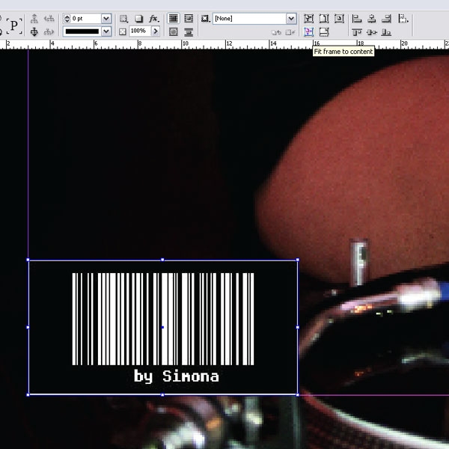Click the Align Top Edges icon

357,32
